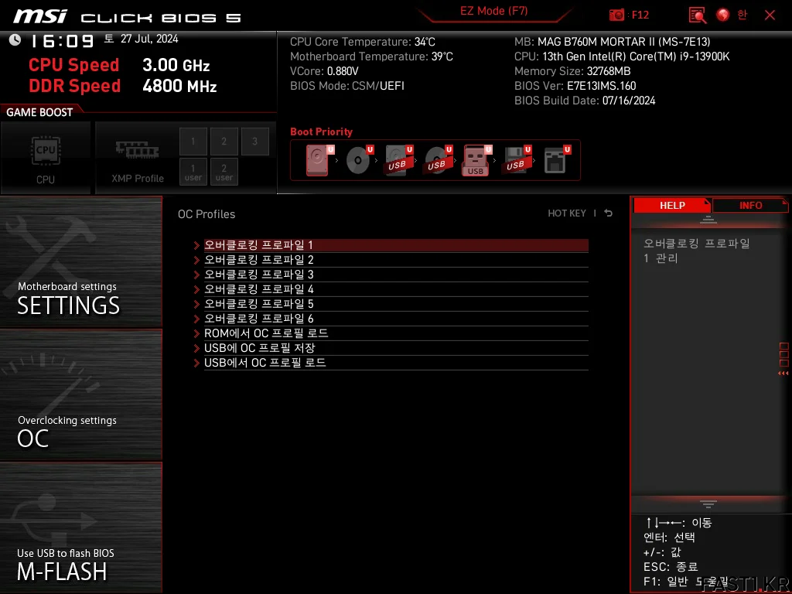Click the BIOS Ver E7E13IMS.160 text
792x594 pixels.
575,86
